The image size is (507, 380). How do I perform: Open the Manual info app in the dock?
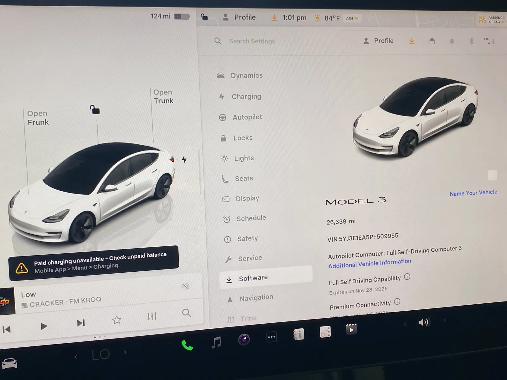tap(298, 334)
